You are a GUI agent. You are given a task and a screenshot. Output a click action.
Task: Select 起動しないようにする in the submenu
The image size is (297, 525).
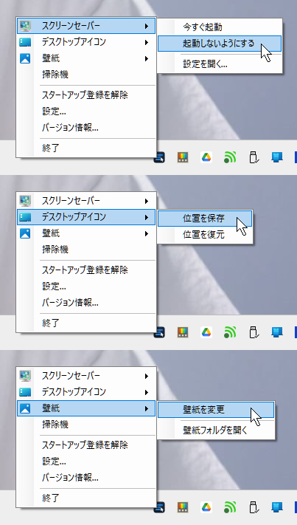click(220, 44)
